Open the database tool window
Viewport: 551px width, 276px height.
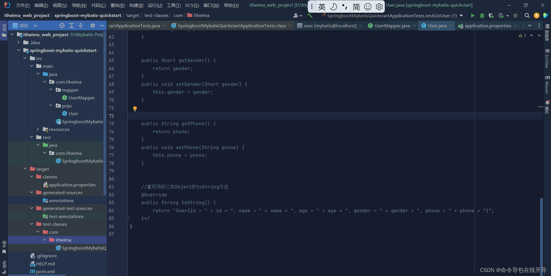pos(547,32)
